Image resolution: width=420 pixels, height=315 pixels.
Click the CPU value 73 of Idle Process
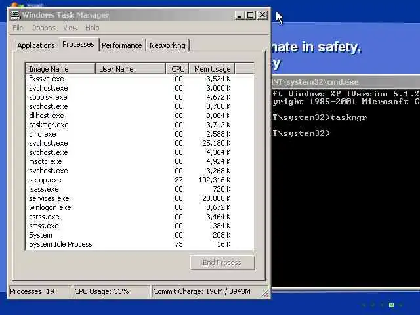coord(178,244)
